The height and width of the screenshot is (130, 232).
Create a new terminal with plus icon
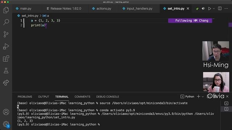pos(198,96)
